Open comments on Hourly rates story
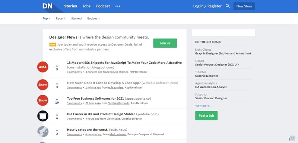This screenshot has width=298, height=143. [74, 134]
